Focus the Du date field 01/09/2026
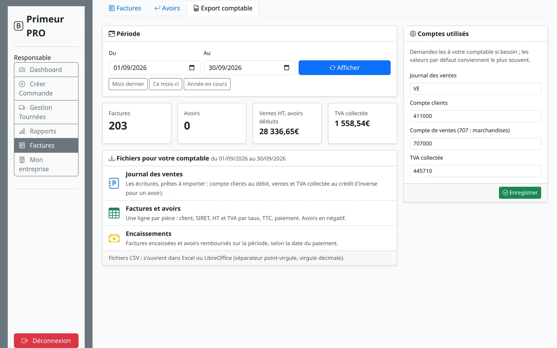The width and height of the screenshot is (557, 348). (x=155, y=68)
